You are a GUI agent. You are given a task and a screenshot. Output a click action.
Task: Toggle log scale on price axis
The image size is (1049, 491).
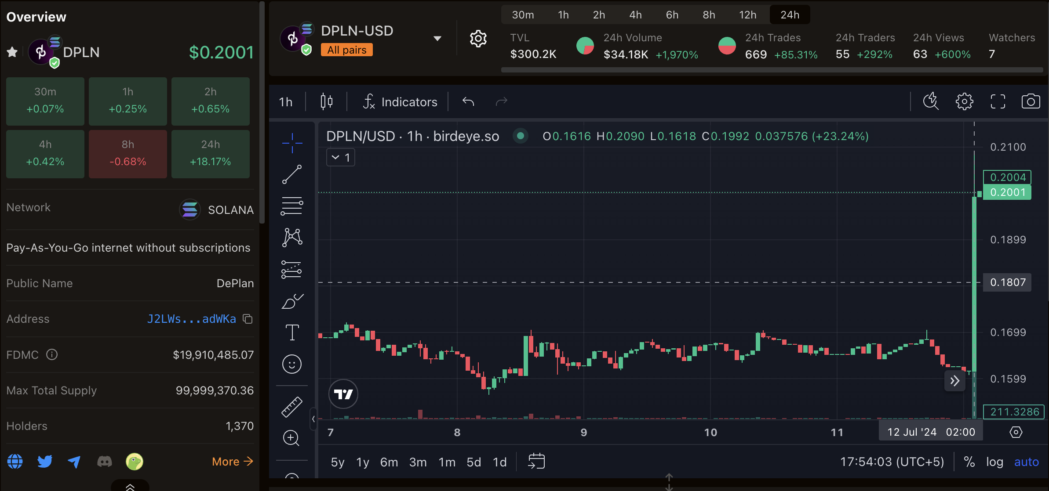point(994,462)
